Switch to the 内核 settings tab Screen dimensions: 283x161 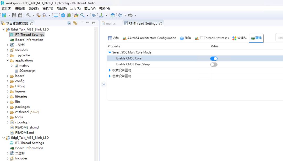113,38
